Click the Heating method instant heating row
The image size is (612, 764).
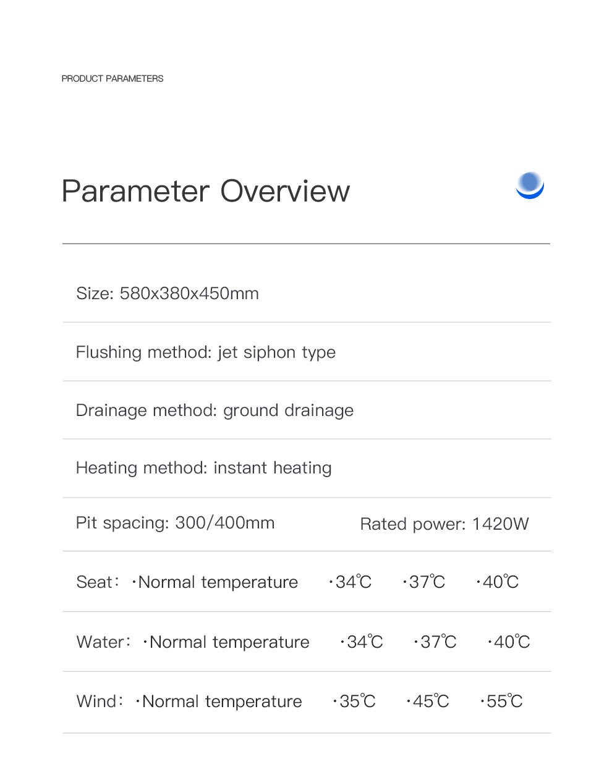click(203, 468)
